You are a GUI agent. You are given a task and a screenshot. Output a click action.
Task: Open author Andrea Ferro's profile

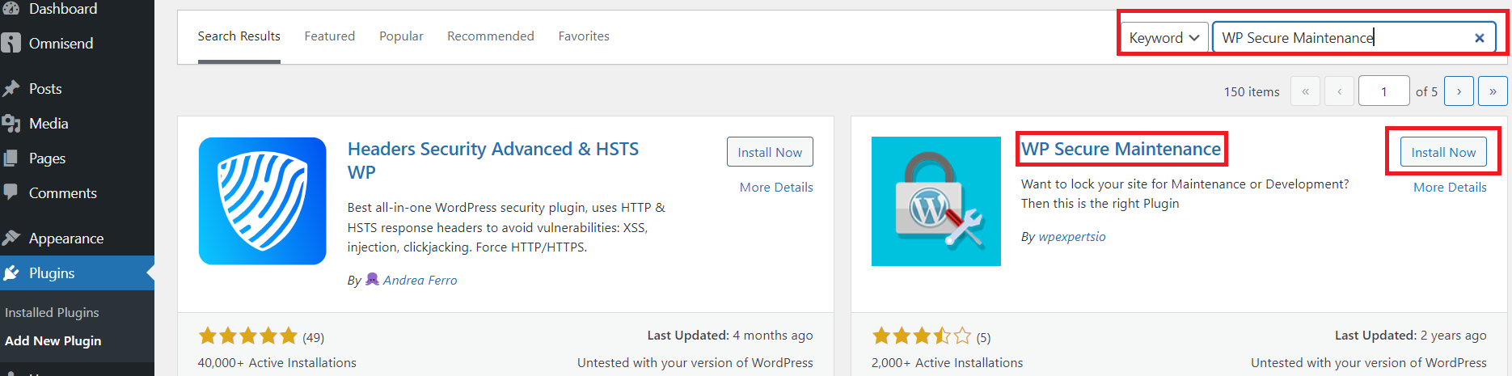[x=420, y=280]
